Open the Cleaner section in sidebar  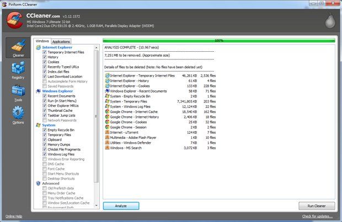click(x=18, y=48)
